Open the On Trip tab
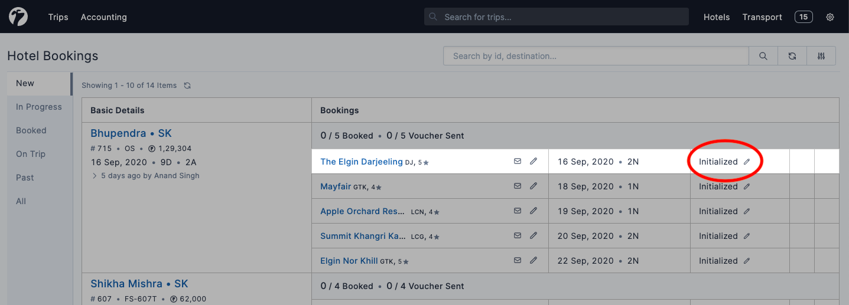The image size is (849, 305). pos(31,154)
